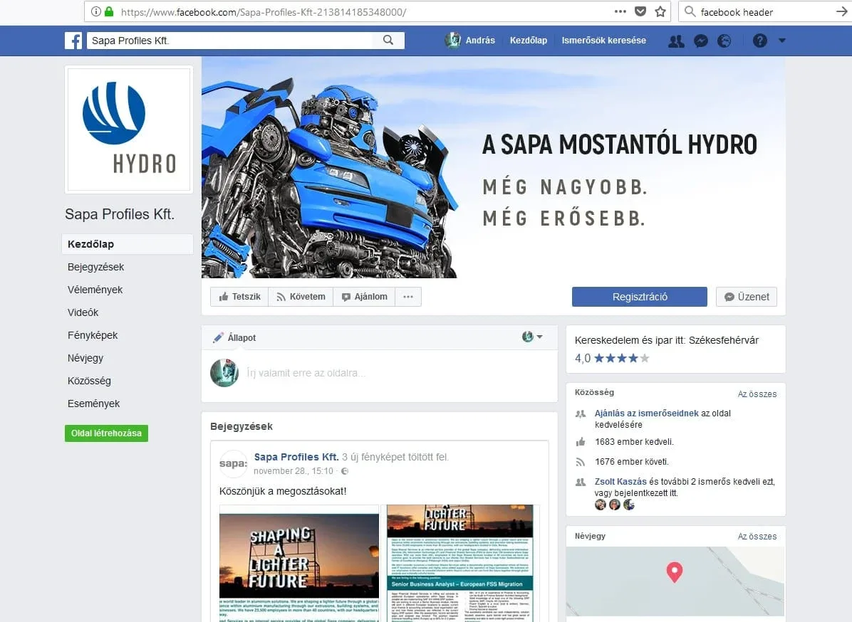Image resolution: width=852 pixels, height=622 pixels.
Task: Click the 1683 ember kedveli text
Action: click(x=634, y=442)
